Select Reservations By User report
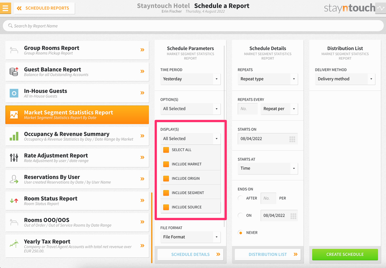The width and height of the screenshot is (386, 268). click(x=77, y=179)
